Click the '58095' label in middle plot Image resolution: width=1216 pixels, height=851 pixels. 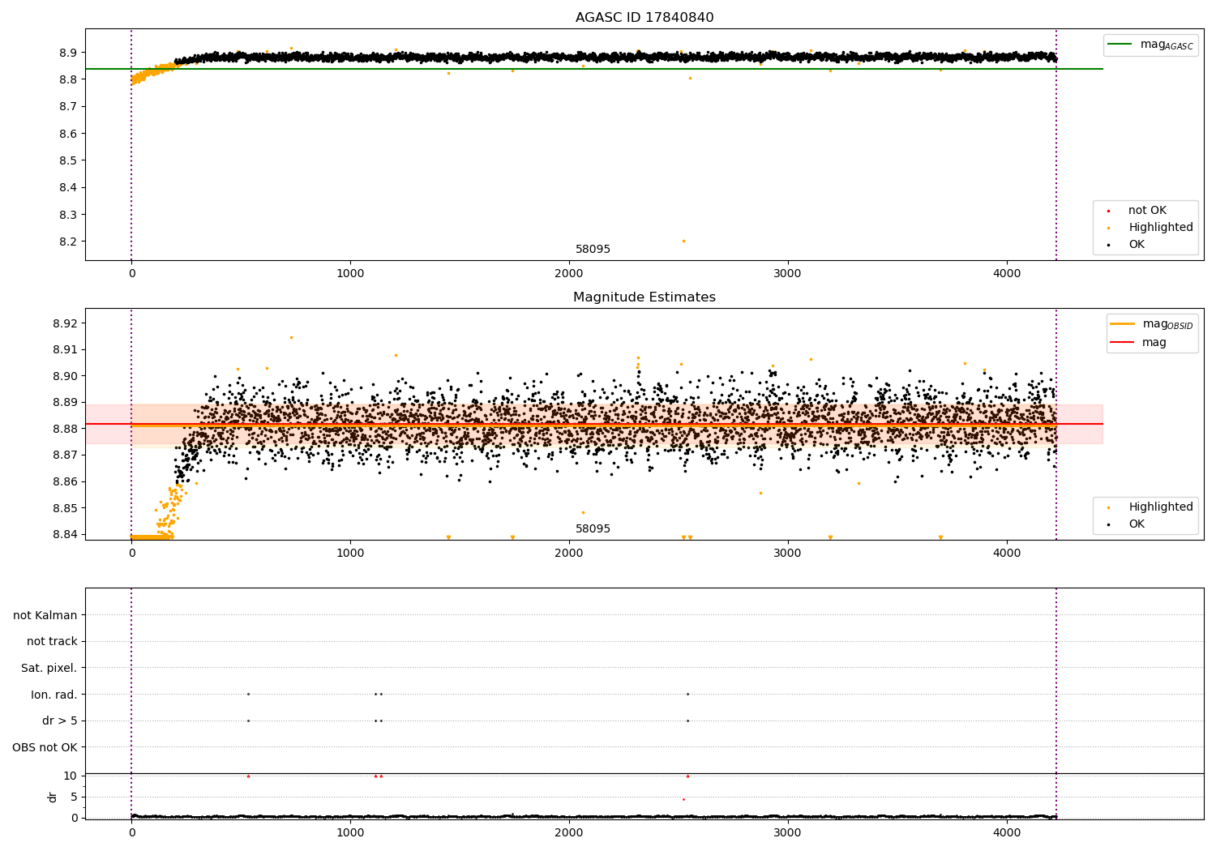(593, 529)
